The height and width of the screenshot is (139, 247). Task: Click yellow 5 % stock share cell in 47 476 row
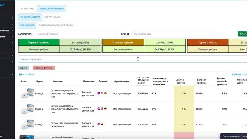coord(184,93)
